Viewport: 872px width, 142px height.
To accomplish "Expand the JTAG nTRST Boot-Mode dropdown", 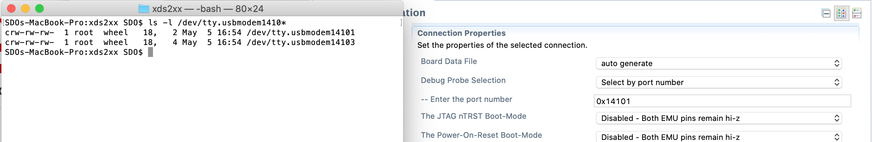I will click(x=719, y=118).
